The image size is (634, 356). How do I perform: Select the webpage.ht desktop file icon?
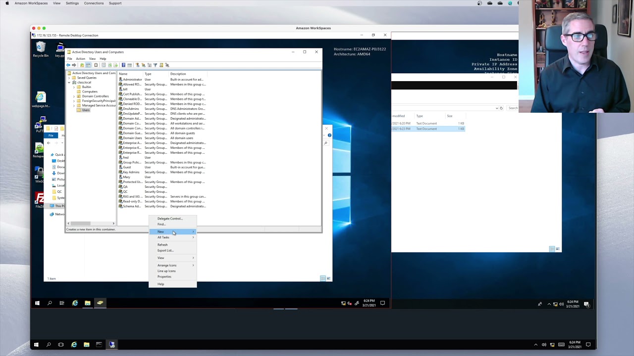(x=41, y=100)
